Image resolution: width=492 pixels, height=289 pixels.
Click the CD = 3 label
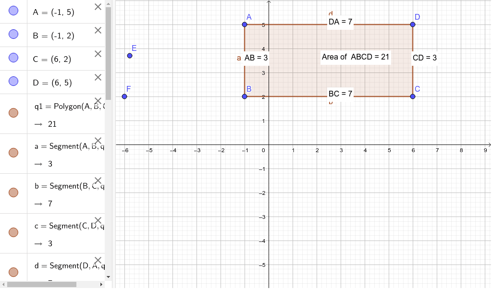(x=425, y=58)
